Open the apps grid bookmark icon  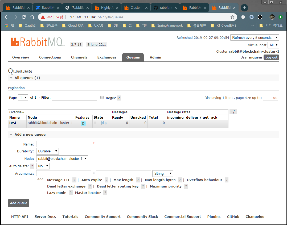7,26
